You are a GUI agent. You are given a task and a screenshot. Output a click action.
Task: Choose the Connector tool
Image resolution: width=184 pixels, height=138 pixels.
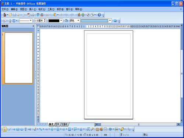click(x=41, y=129)
